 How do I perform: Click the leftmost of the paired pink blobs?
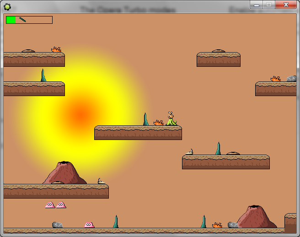coord(50,205)
